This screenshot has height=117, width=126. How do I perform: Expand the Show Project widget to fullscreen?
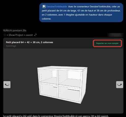tap(35, 35)
